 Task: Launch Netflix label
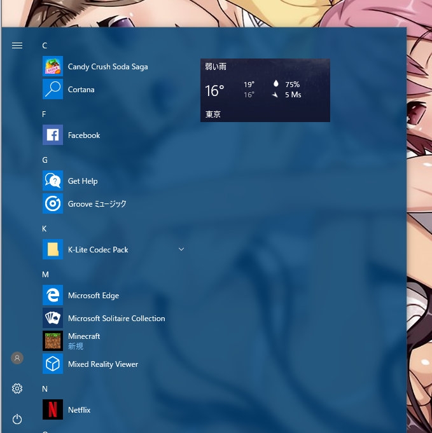coord(79,410)
